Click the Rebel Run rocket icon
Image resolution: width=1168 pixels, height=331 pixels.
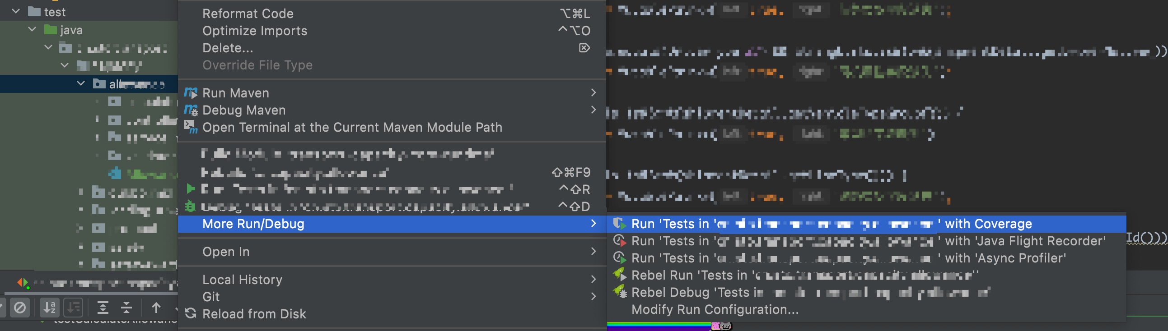619,275
